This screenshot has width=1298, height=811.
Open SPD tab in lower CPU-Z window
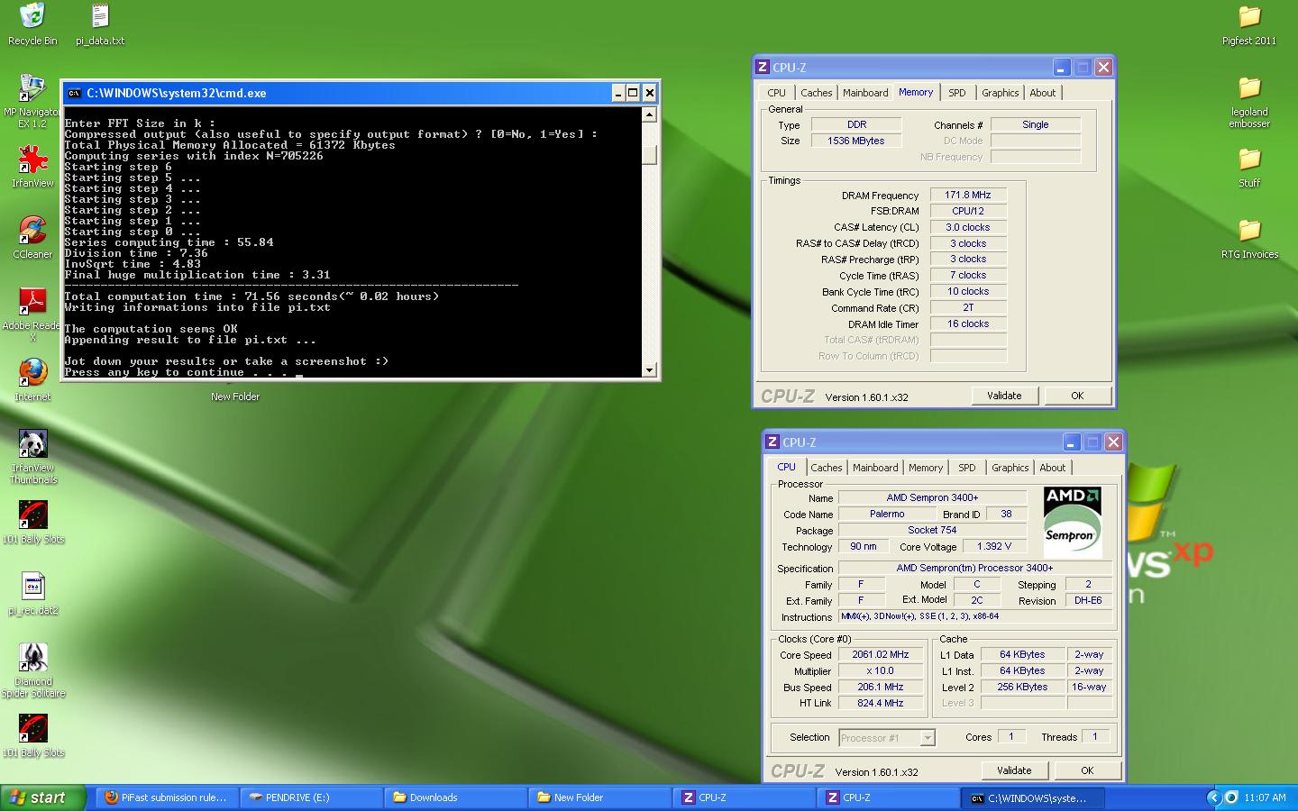tap(967, 468)
